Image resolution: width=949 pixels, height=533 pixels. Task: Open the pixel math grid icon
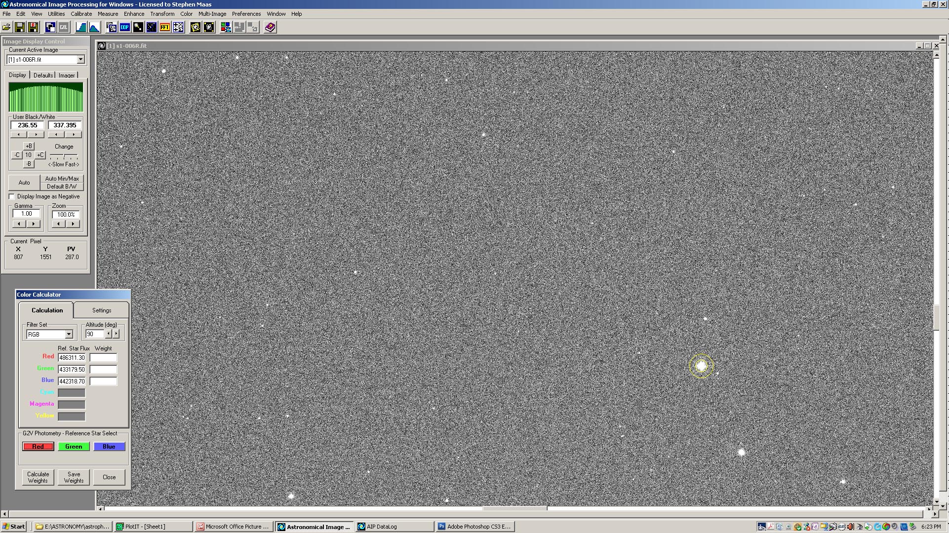click(178, 28)
